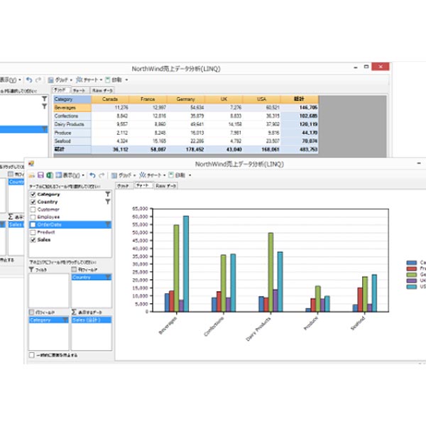Click the app icon in front window title bar
The image size is (426, 426).
31,163
